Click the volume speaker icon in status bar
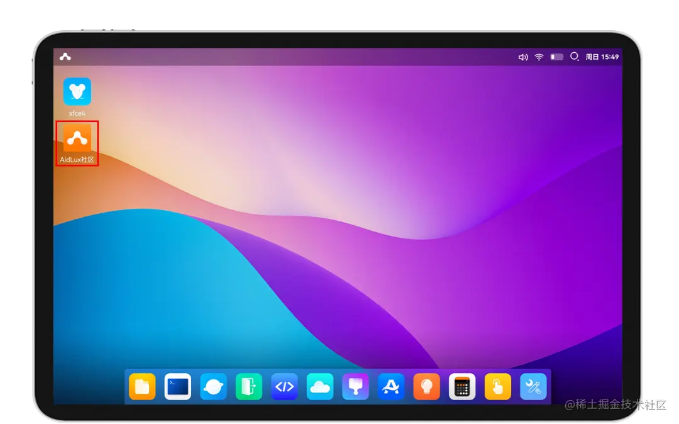Viewport: 679px width, 424px height. click(x=523, y=57)
